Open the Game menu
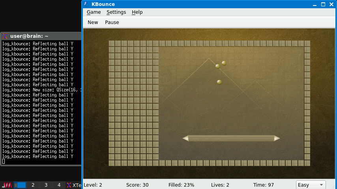 tap(94, 12)
